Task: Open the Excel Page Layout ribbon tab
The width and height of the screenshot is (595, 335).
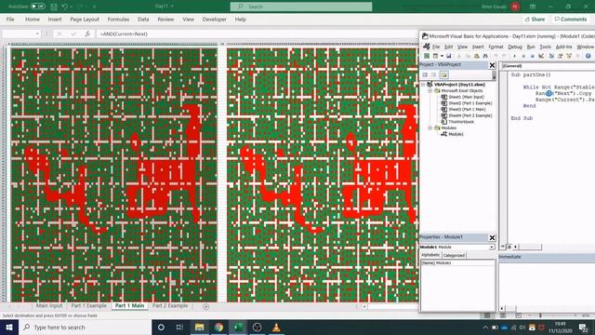Action: pos(85,20)
